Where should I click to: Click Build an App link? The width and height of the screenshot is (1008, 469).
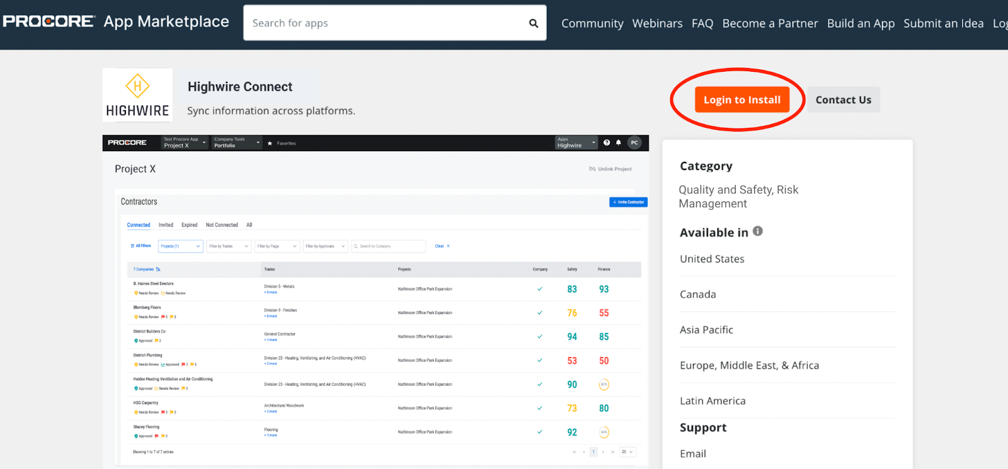[x=861, y=23]
